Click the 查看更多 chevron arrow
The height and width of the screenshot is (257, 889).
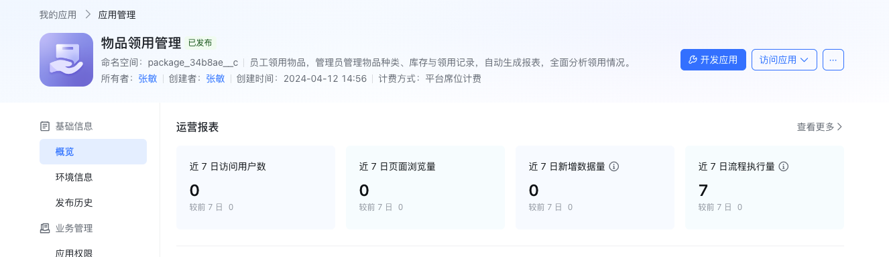[840, 127]
